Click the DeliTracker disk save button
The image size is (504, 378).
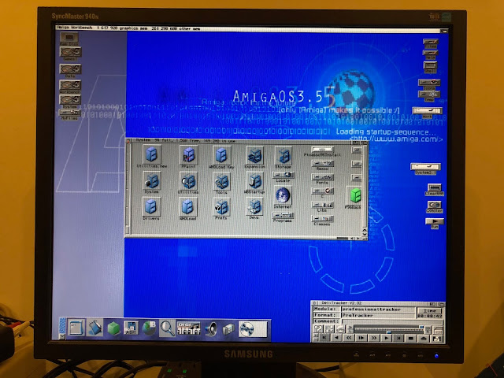[435, 339]
